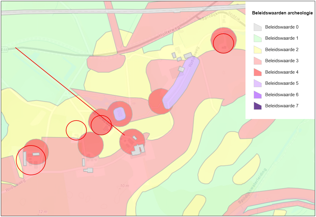Select the 'Beleidswaarde 3' legend text label
316x217 pixels.
281,61
